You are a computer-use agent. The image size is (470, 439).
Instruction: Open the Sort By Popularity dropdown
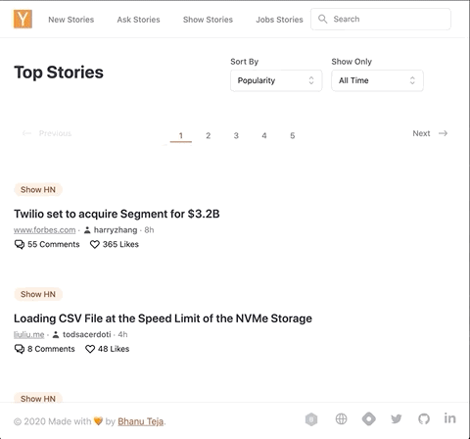click(276, 80)
